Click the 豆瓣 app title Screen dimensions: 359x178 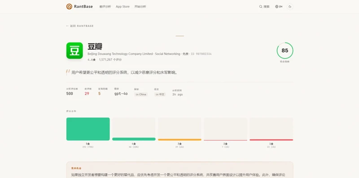[95, 47]
